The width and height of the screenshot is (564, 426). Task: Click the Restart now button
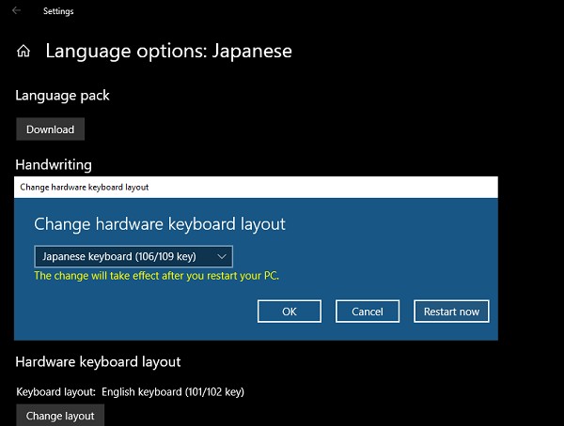451,312
